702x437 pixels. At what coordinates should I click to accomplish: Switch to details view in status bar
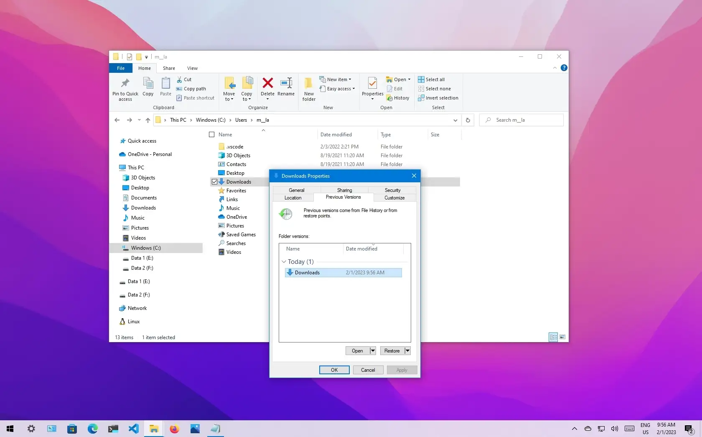coord(553,337)
